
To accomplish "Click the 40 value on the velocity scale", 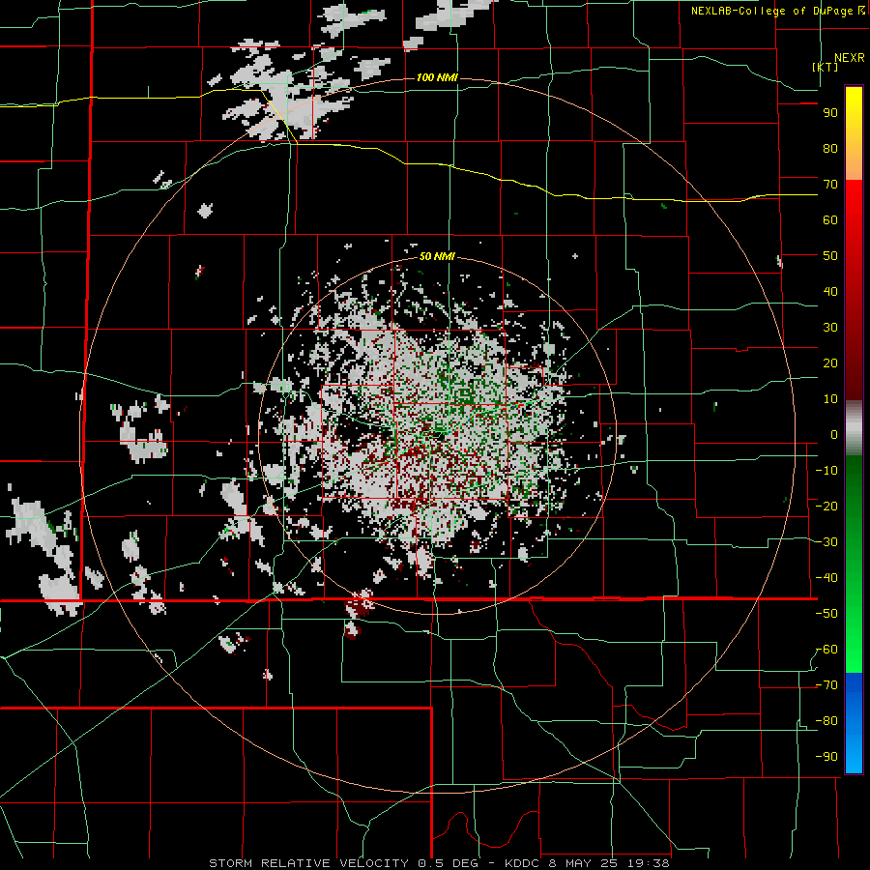I will pos(830,292).
